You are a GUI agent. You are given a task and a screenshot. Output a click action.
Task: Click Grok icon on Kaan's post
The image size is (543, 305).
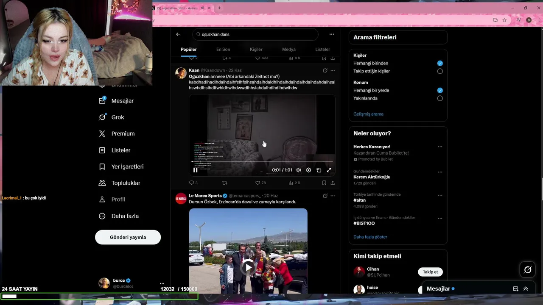pyautogui.click(x=325, y=70)
